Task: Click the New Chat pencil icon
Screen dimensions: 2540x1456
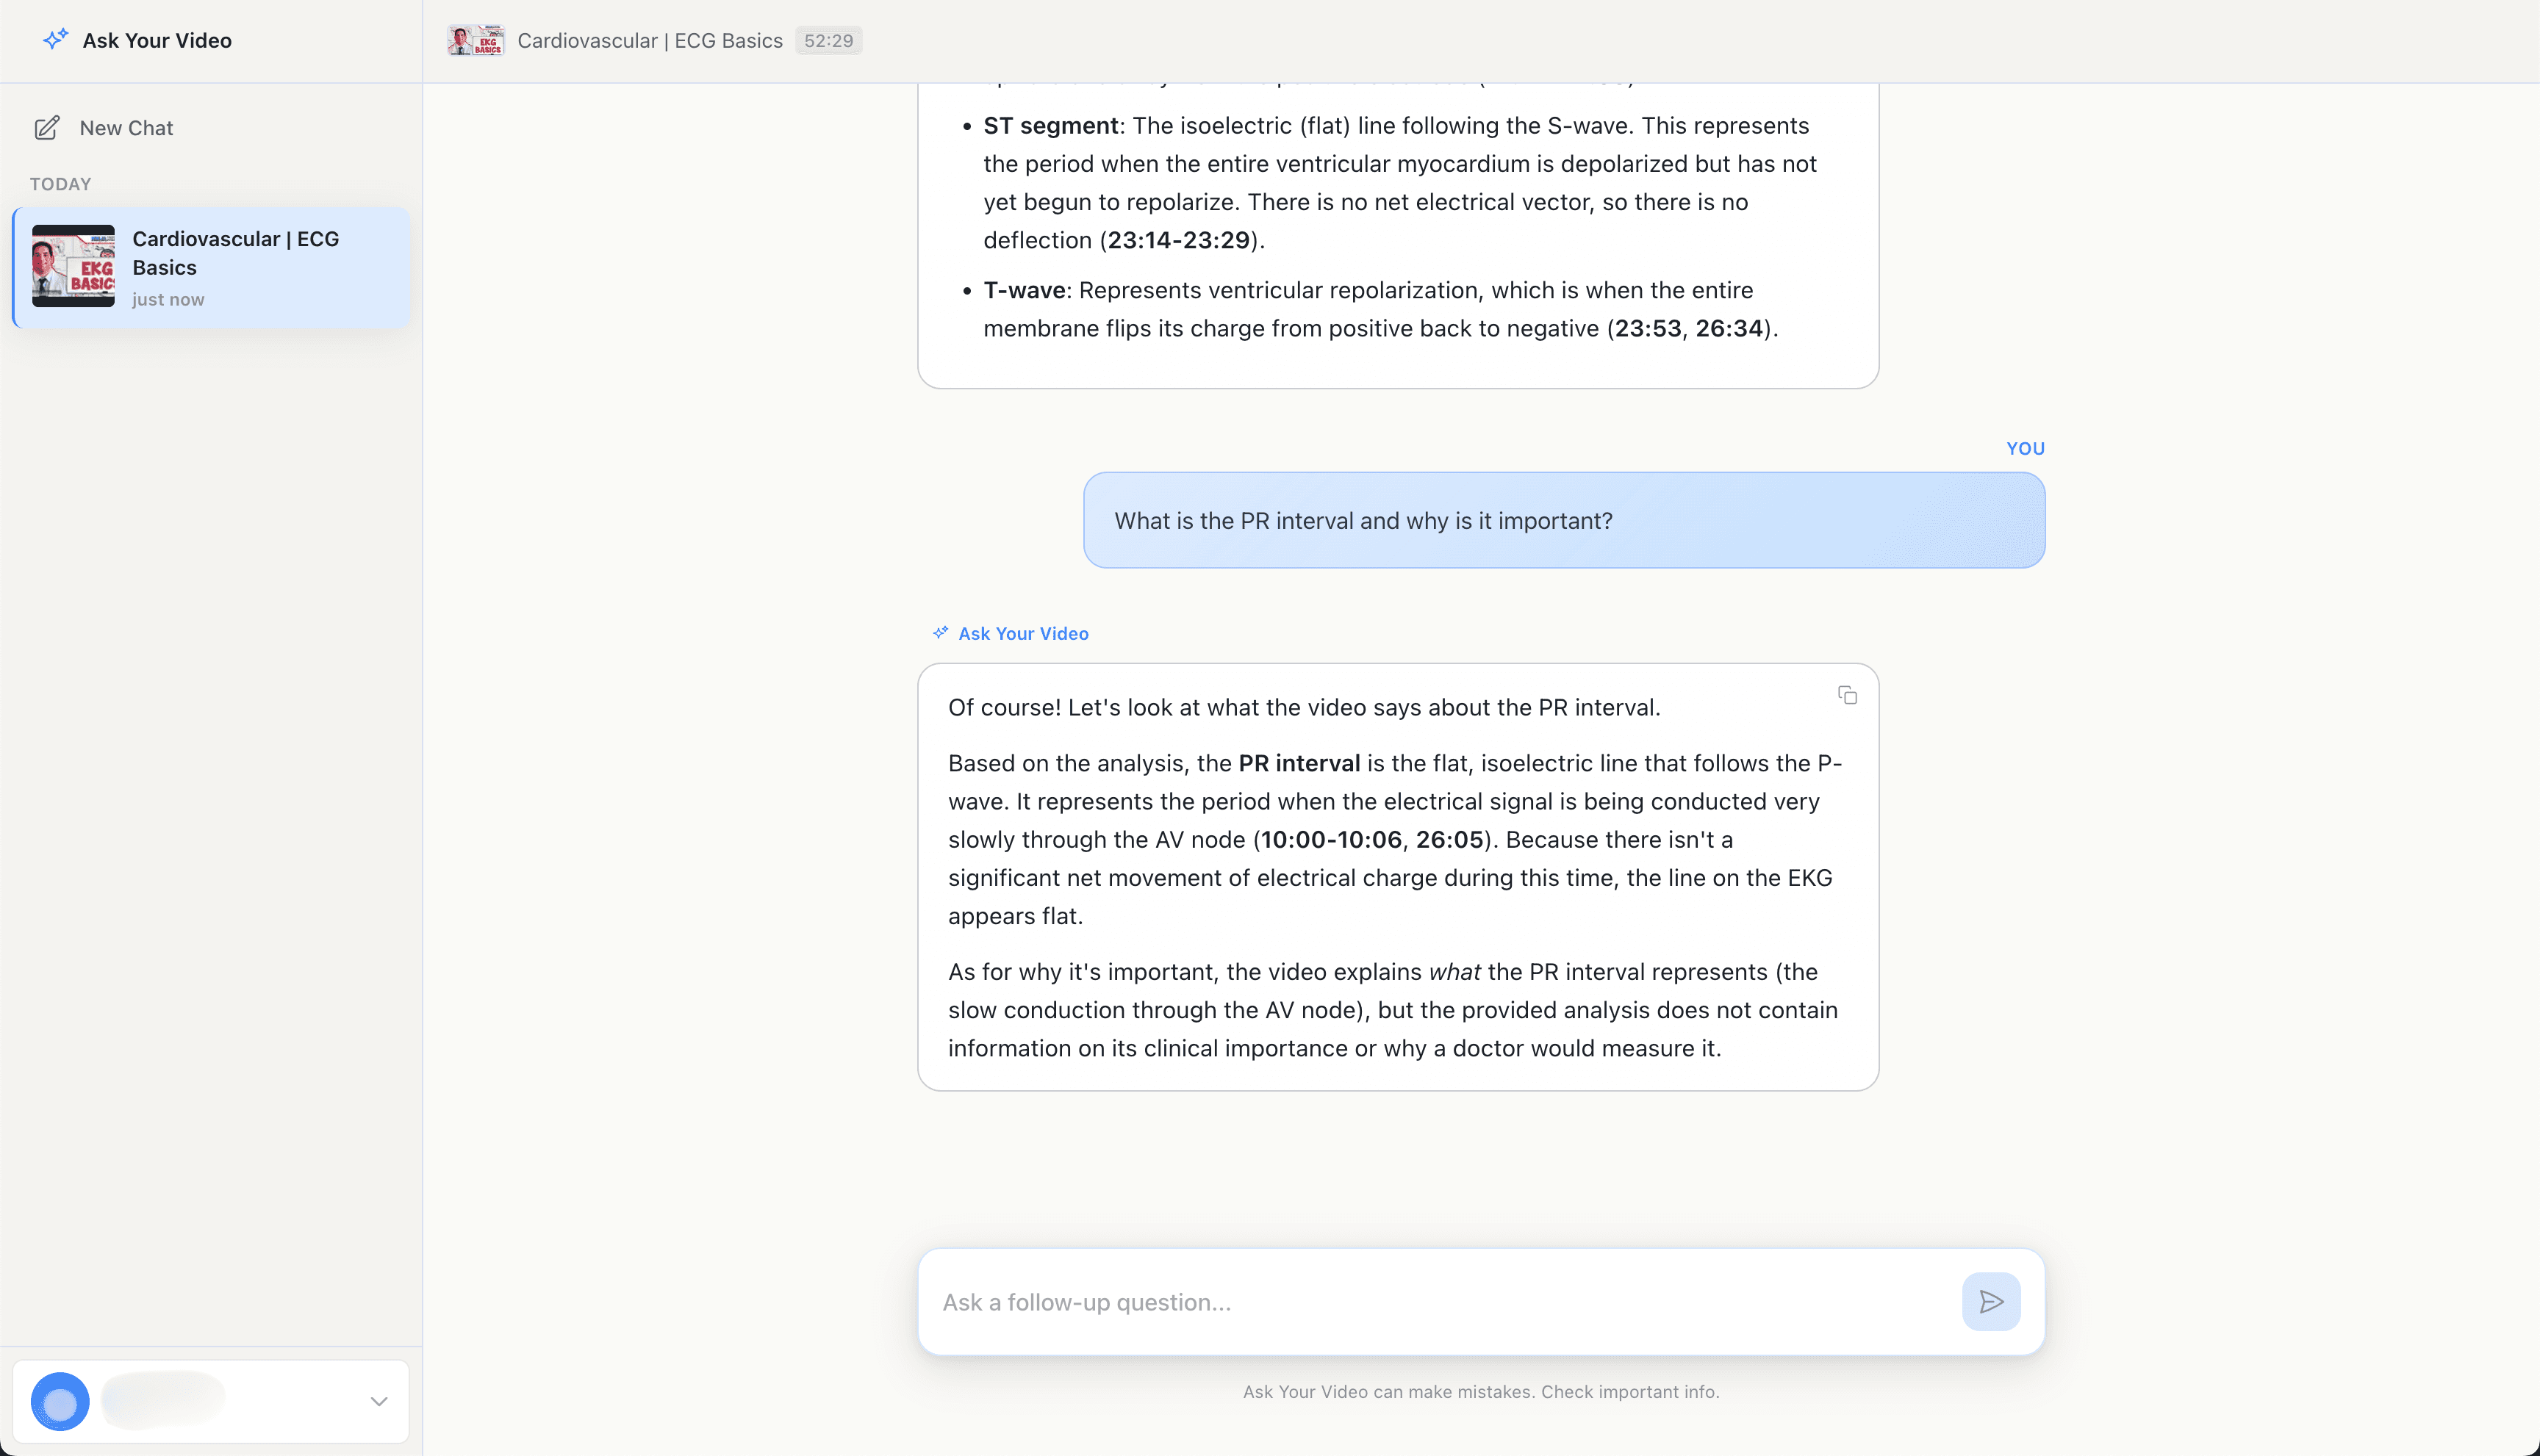Action: click(x=47, y=128)
